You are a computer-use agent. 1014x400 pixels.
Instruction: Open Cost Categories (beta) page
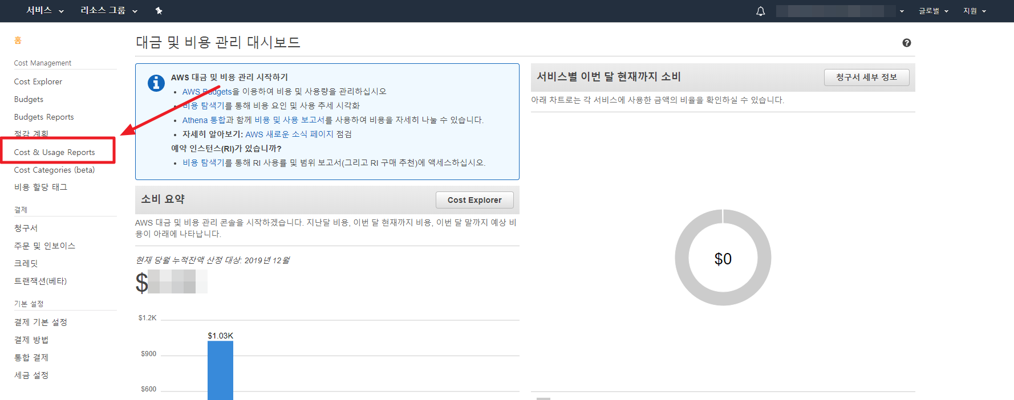pyautogui.click(x=55, y=170)
